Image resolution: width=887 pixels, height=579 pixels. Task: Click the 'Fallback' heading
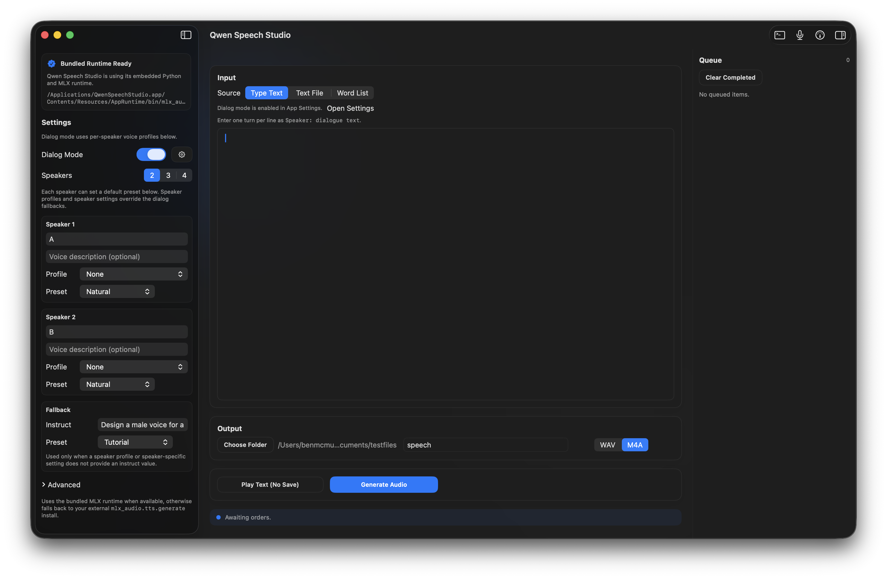58,410
